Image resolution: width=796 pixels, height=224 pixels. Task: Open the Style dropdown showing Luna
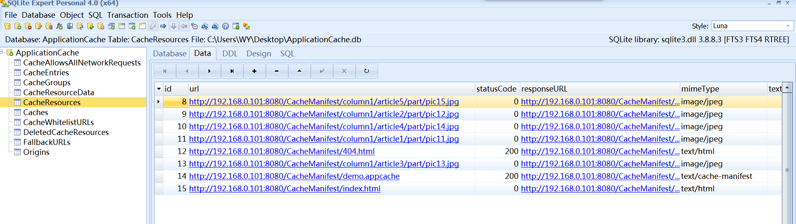[x=788, y=26]
